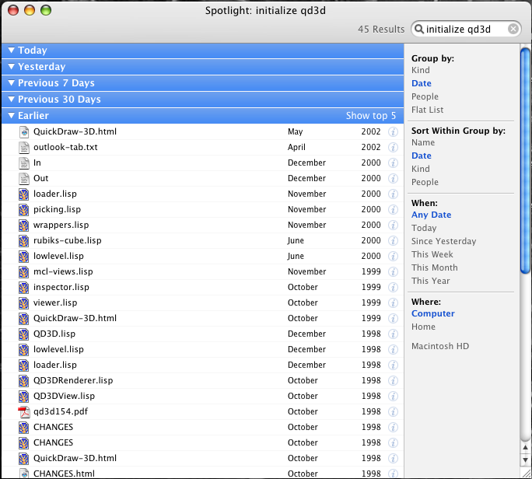The image size is (532, 479).
Task: Click Show top 5 in Earlier group
Action: pos(371,116)
